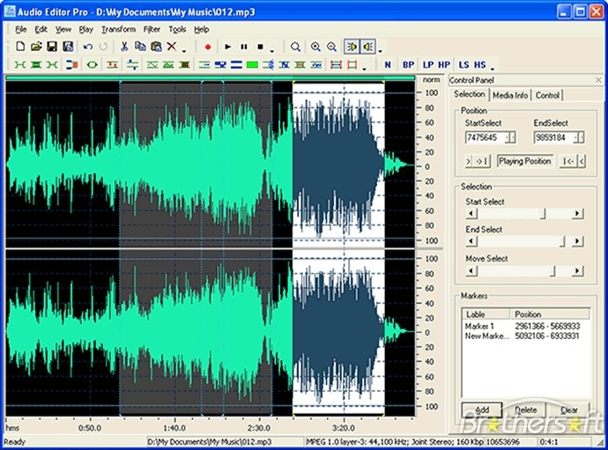Viewport: 608px width, 450px height.
Task: Open the dropdown arrow after HS filter
Action: click(493, 68)
